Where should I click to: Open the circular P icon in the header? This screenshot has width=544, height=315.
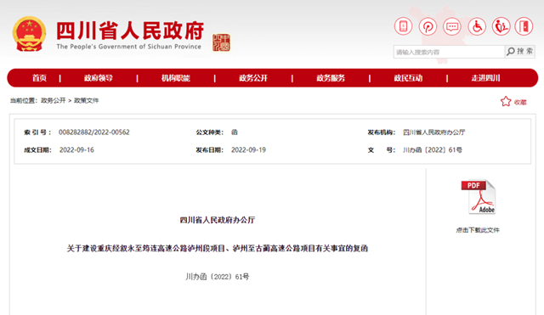pos(428,26)
